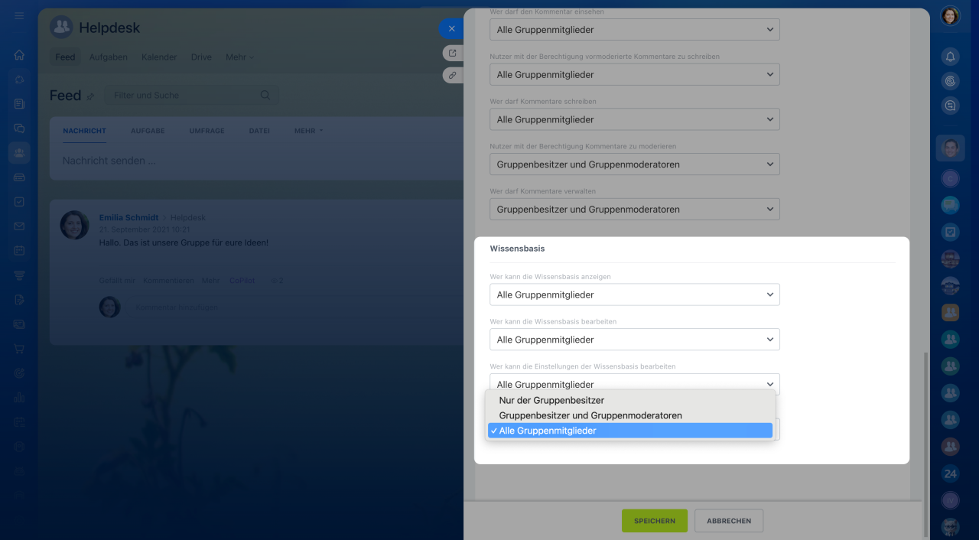Open user profile avatar at top right
Viewport: 979px width, 540px height.
point(950,16)
